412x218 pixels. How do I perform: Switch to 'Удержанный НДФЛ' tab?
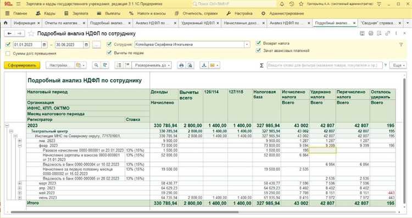(198, 23)
